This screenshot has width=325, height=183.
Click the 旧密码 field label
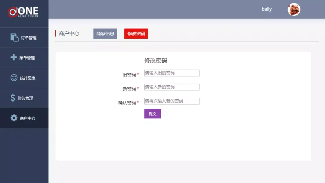(129, 75)
